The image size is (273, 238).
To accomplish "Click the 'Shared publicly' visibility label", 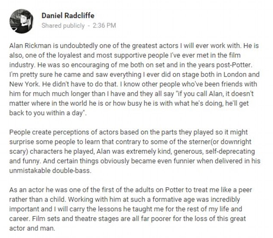I will pyautogui.click(x=63, y=25).
